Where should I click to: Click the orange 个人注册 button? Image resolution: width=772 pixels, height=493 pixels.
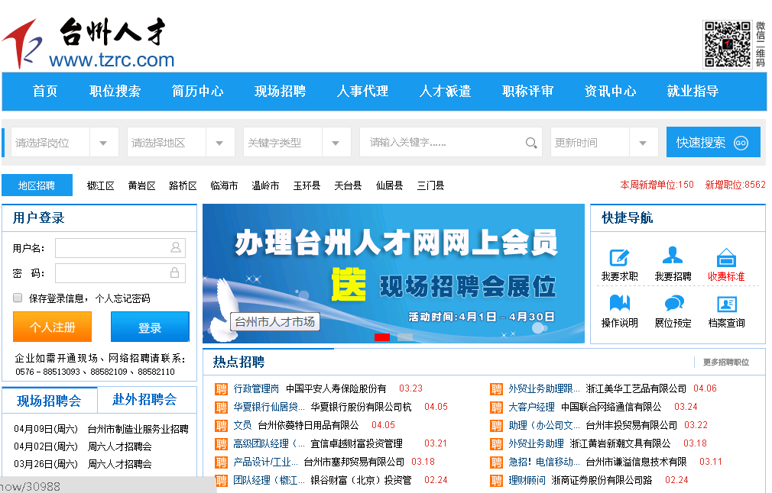(52, 327)
